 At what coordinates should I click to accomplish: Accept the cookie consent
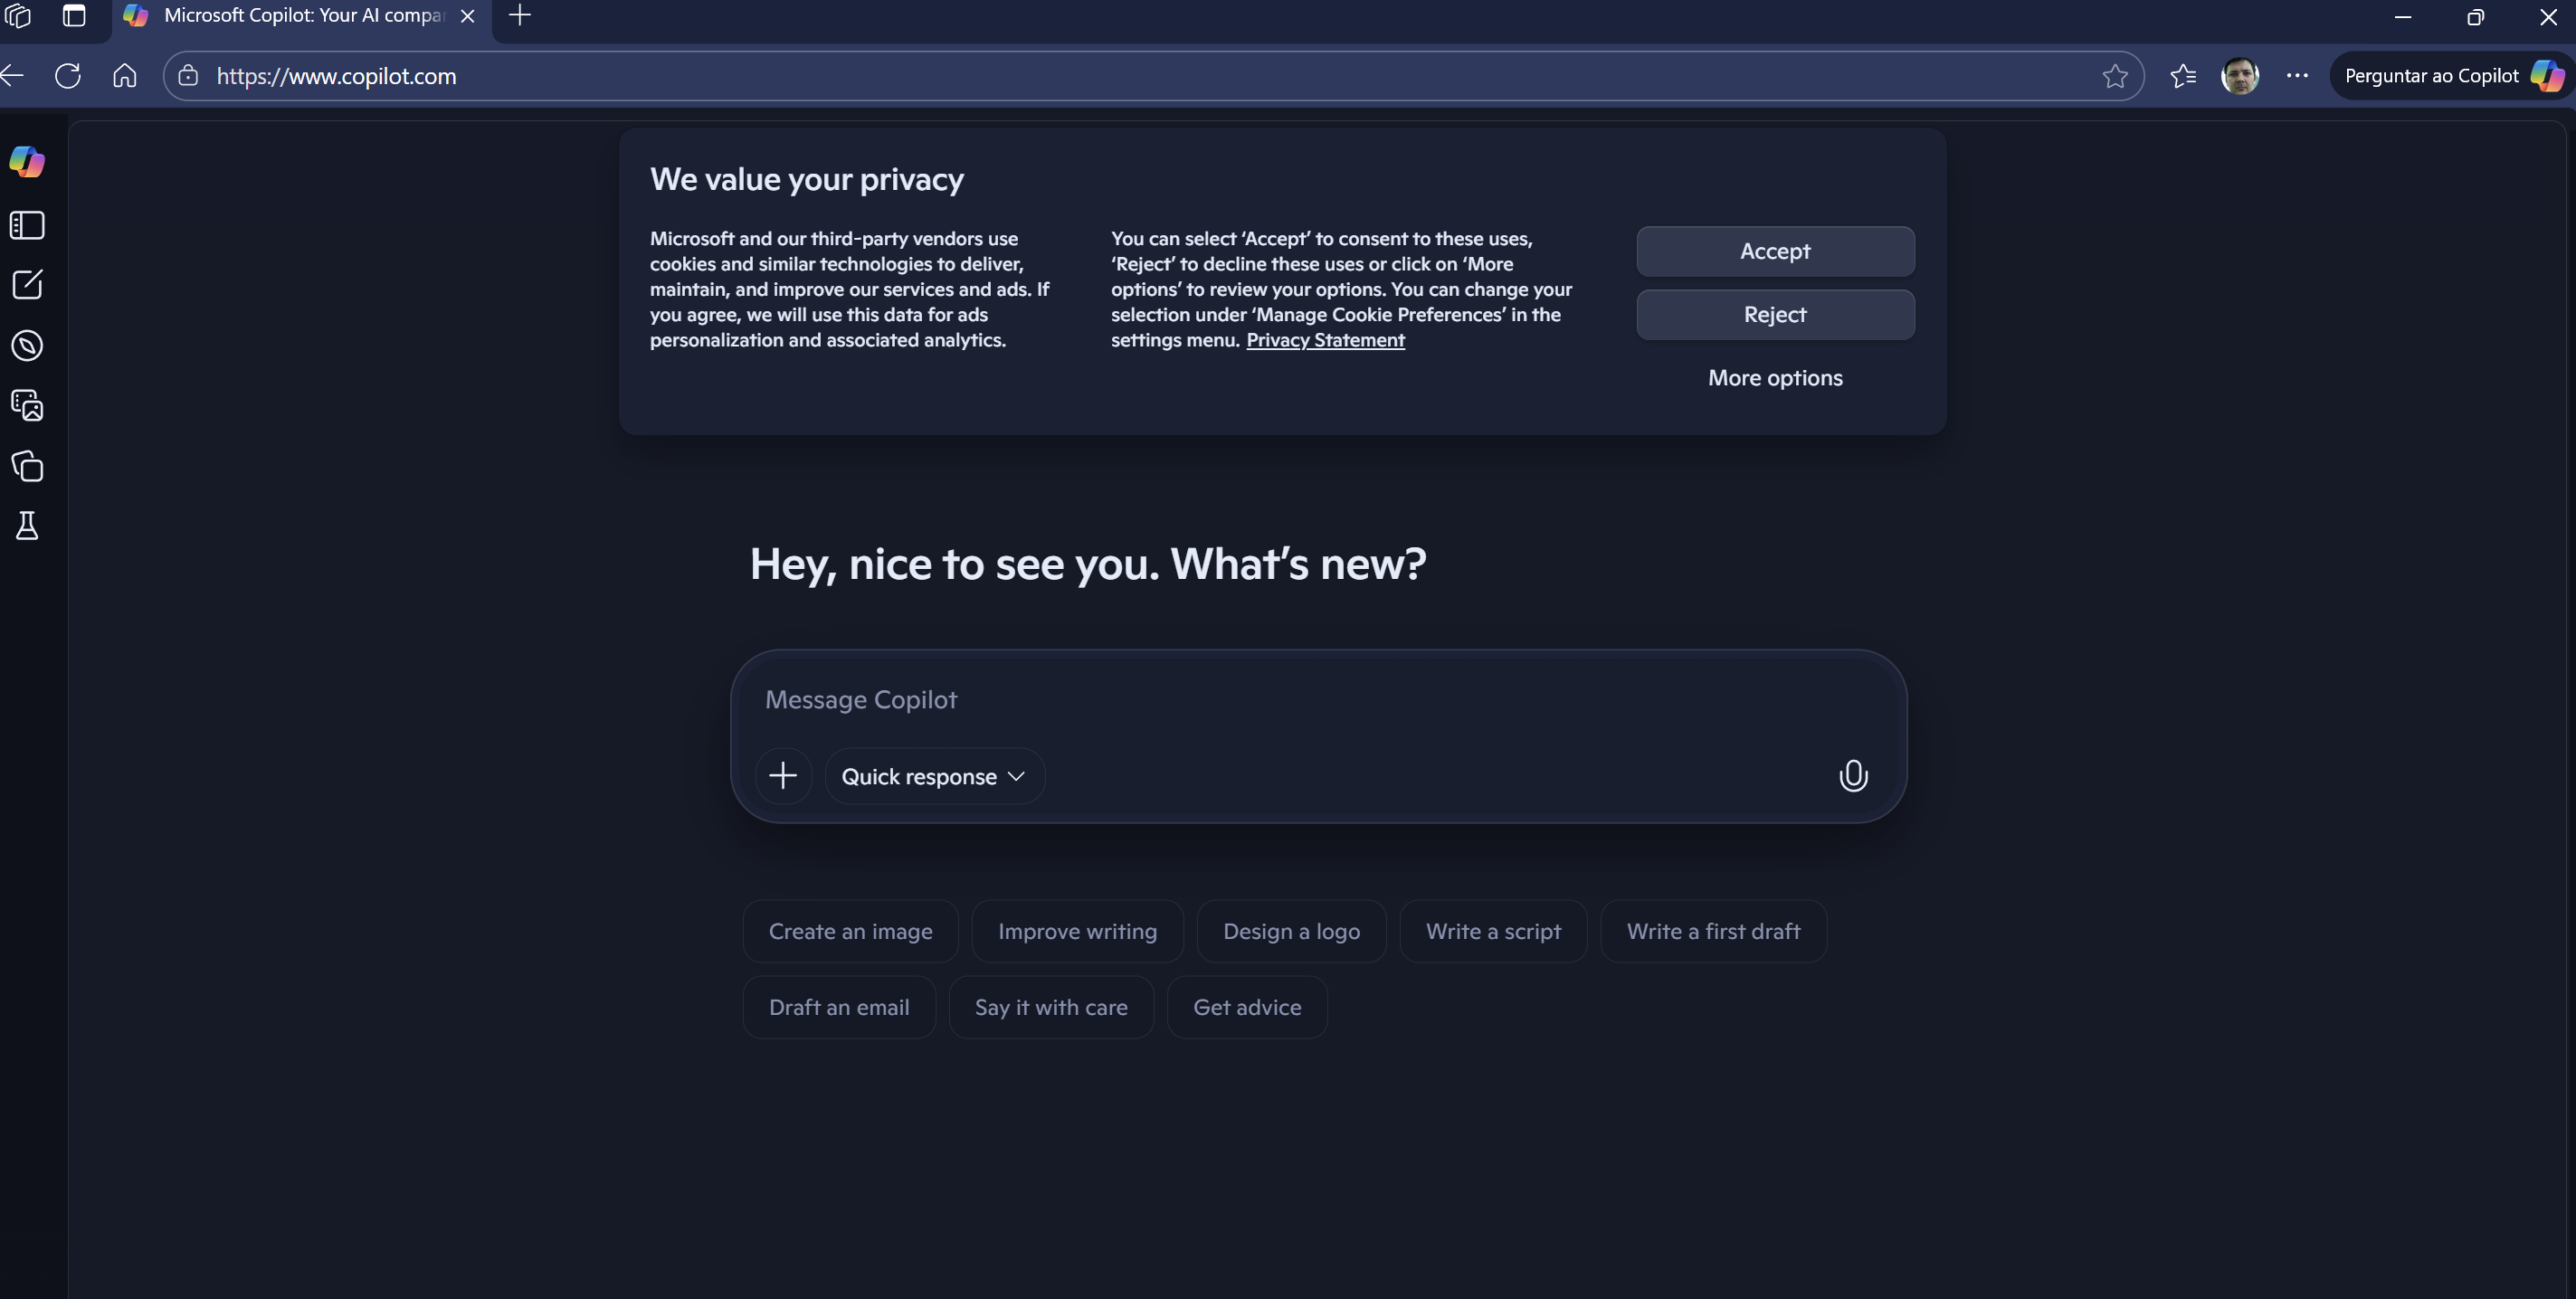click(x=1774, y=251)
